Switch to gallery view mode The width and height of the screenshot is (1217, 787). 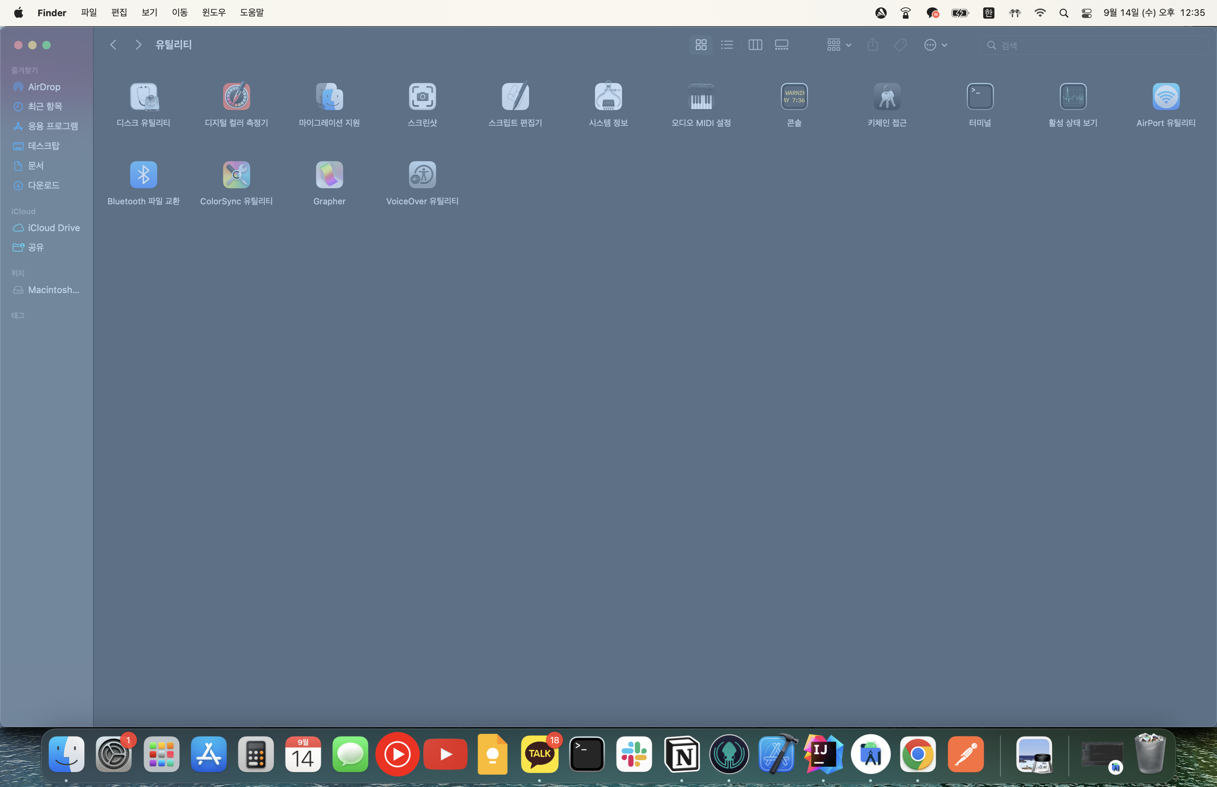pyautogui.click(x=781, y=45)
